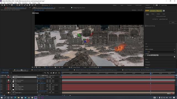Viewport: 177px width, 99px height.
Task: Click the current time indicator playhead
Action: pos(150,73)
